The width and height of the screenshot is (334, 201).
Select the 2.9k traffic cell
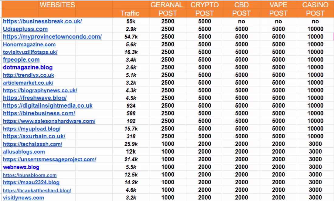pos(131,29)
